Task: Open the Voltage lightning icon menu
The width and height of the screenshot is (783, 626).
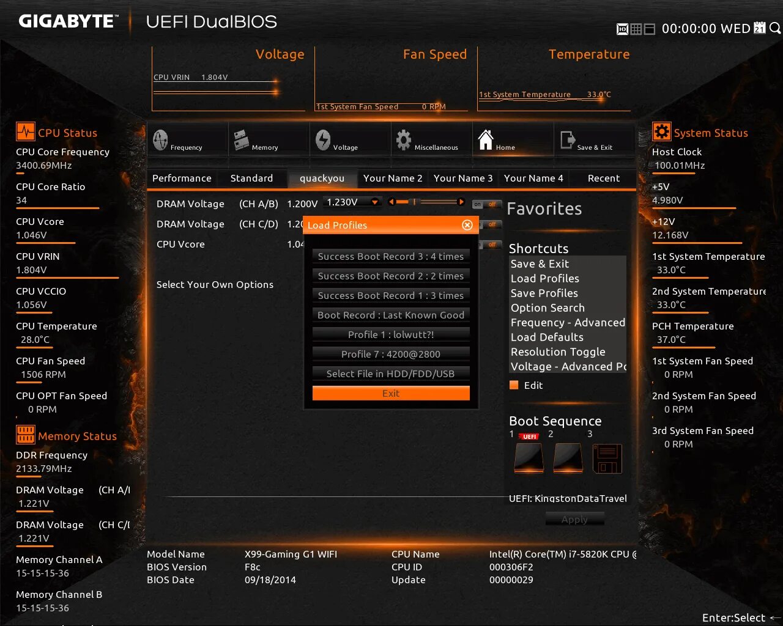Action: 323,140
